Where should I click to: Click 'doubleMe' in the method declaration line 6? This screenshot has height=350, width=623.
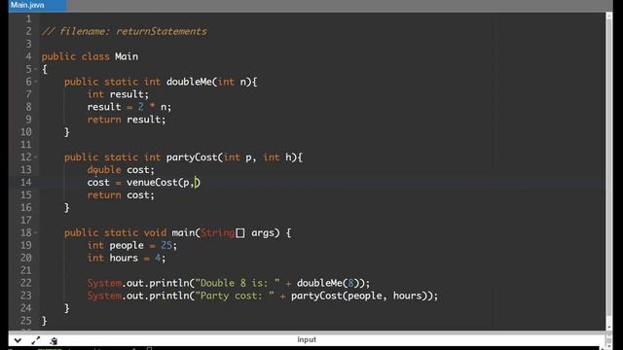tap(189, 82)
